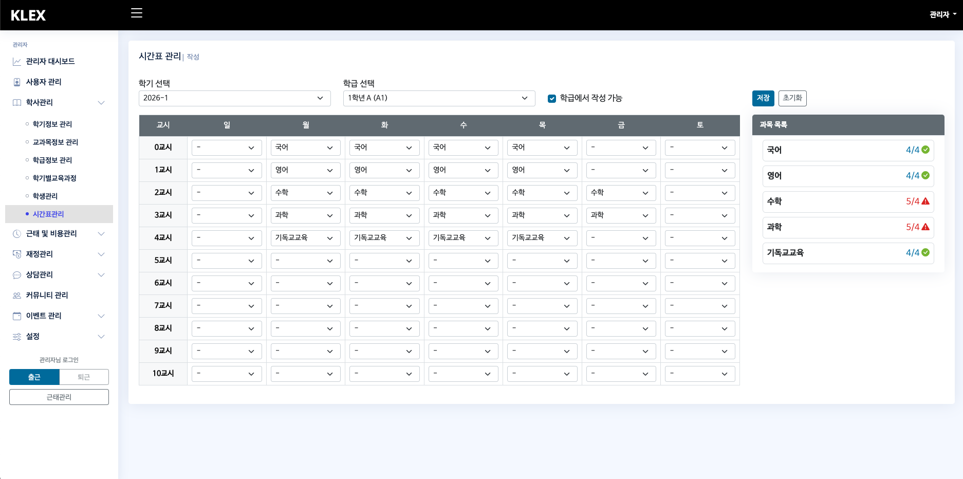Switch to the 퇴근 toggle option
The image size is (963, 479).
[84, 377]
